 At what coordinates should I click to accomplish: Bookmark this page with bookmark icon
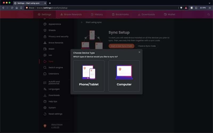click(21, 8)
